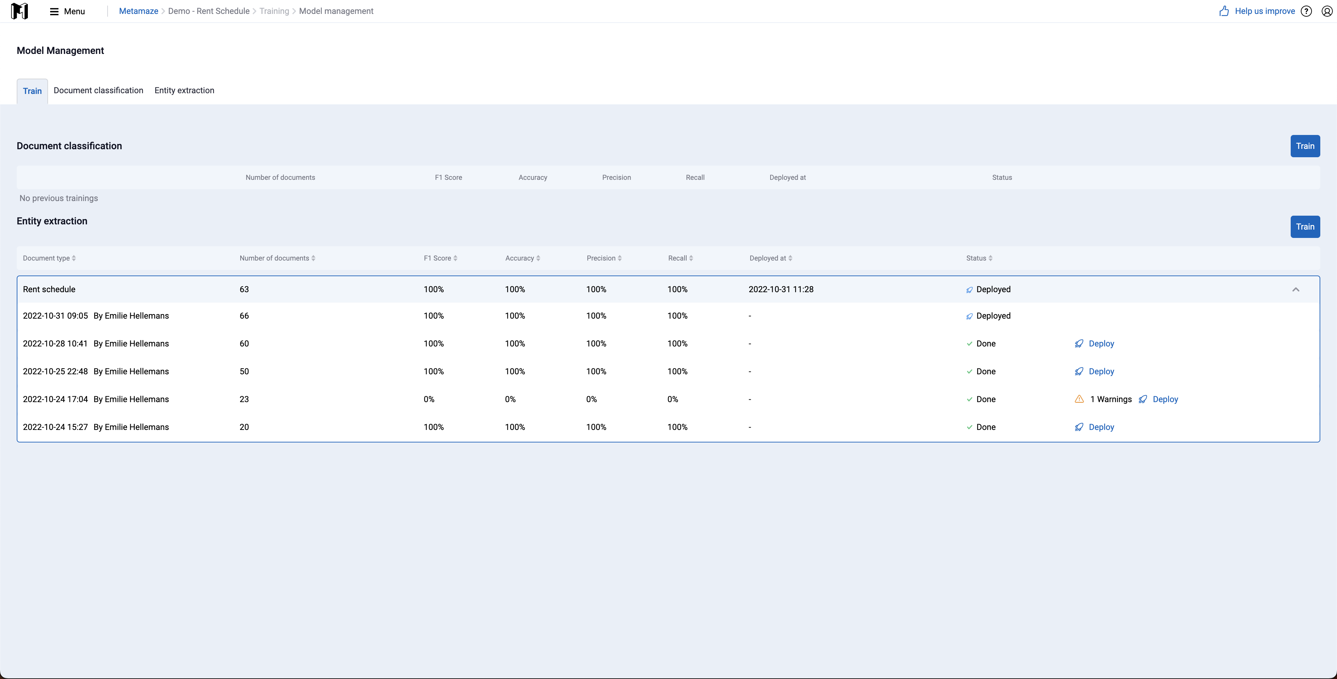Sort Entity extraction by Recall column
The width and height of the screenshot is (1337, 679).
click(x=680, y=258)
